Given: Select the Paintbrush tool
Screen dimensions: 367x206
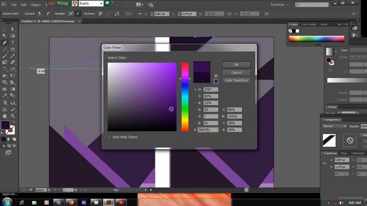Looking at the screenshot, I should [x=5, y=56].
